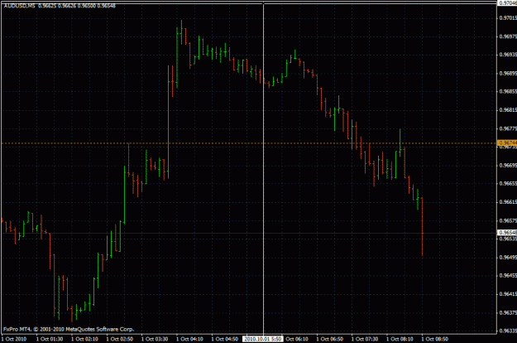Click the 0.96895 price axis label
Screen dimensions: 517x343
(508, 73)
